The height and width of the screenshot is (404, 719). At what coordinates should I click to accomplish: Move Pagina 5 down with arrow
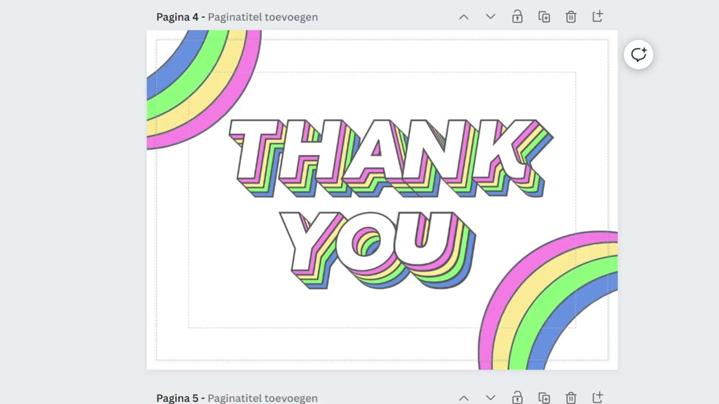[x=490, y=398]
